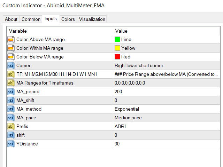Screen dimensions: 223x167
Task: Click the integer icon beside YDistance
Action: (x=11, y=144)
